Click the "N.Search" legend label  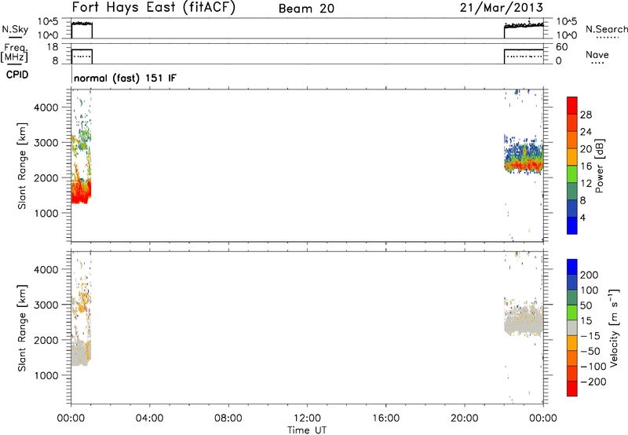[606, 29]
